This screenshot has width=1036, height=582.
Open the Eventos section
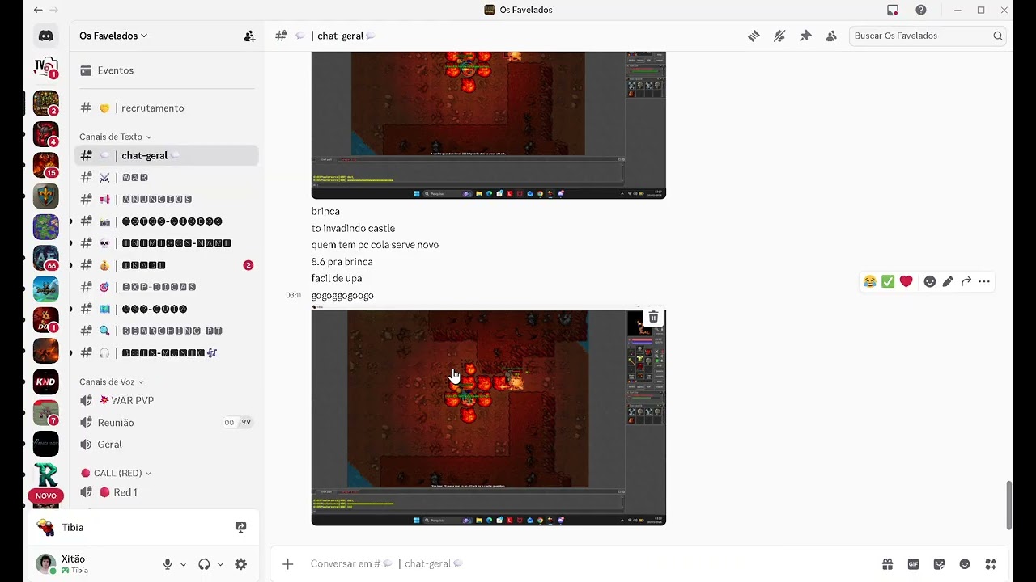tap(167, 70)
